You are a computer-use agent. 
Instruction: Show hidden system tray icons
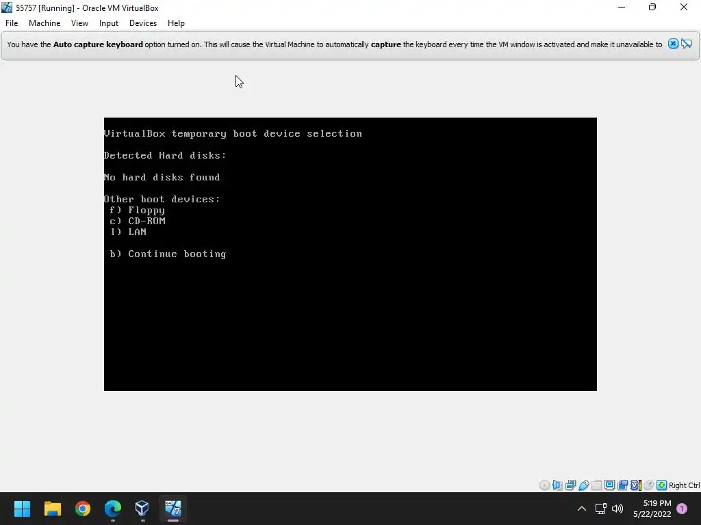(582, 509)
